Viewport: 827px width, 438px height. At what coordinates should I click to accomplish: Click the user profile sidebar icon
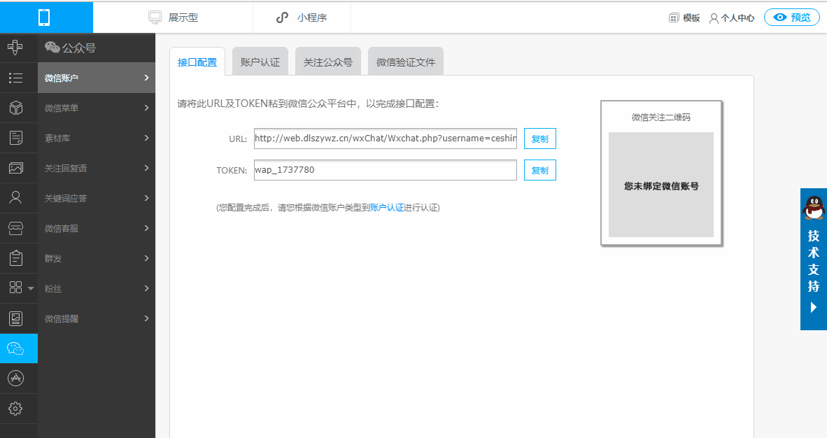(15, 198)
